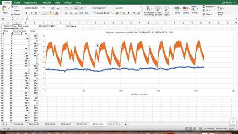This screenshot has width=238, height=134.
Task: Expand the Clear dropdown
Action: (211, 14)
